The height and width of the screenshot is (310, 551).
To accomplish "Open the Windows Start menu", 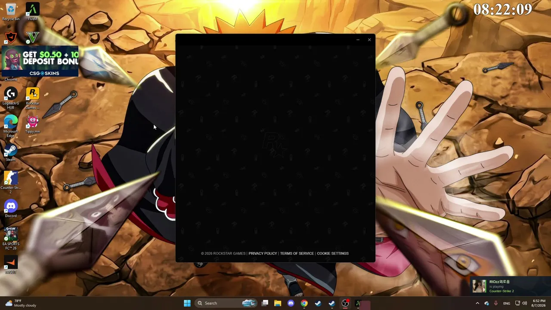I will (x=187, y=303).
